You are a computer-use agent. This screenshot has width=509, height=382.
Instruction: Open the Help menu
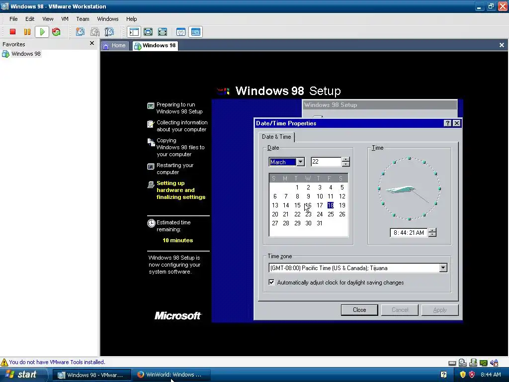[x=131, y=19]
